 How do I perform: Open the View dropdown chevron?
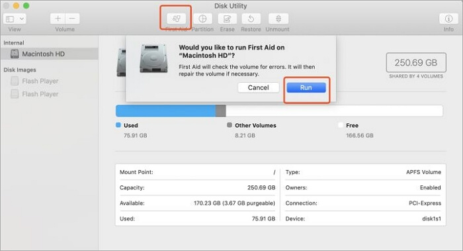pos(22,19)
